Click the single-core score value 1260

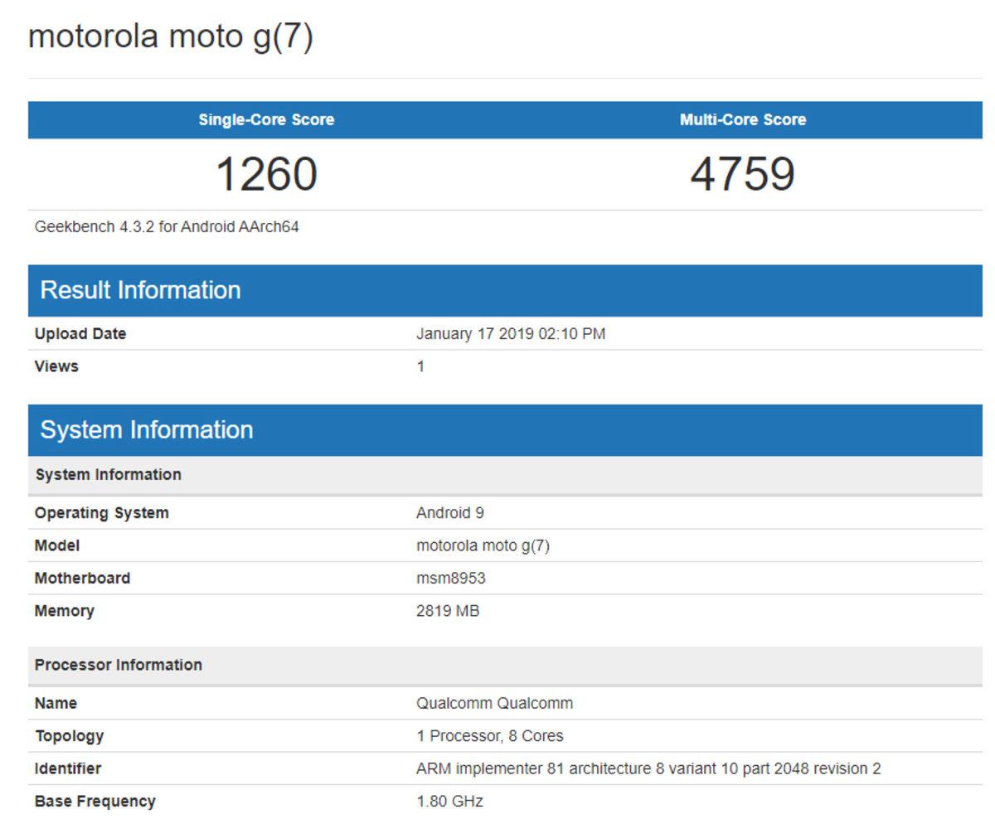coord(265,172)
